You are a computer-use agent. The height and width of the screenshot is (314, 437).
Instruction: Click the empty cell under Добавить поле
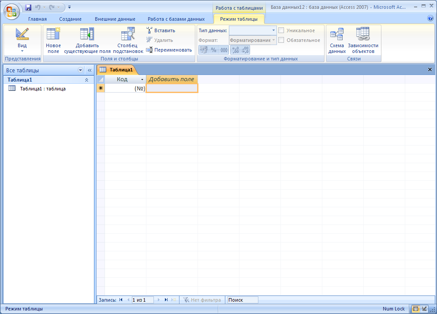[172, 88]
